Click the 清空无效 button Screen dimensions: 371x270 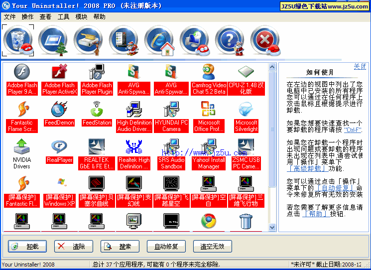click(x=213, y=246)
